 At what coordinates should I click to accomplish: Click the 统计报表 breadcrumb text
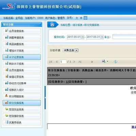(78, 25)
